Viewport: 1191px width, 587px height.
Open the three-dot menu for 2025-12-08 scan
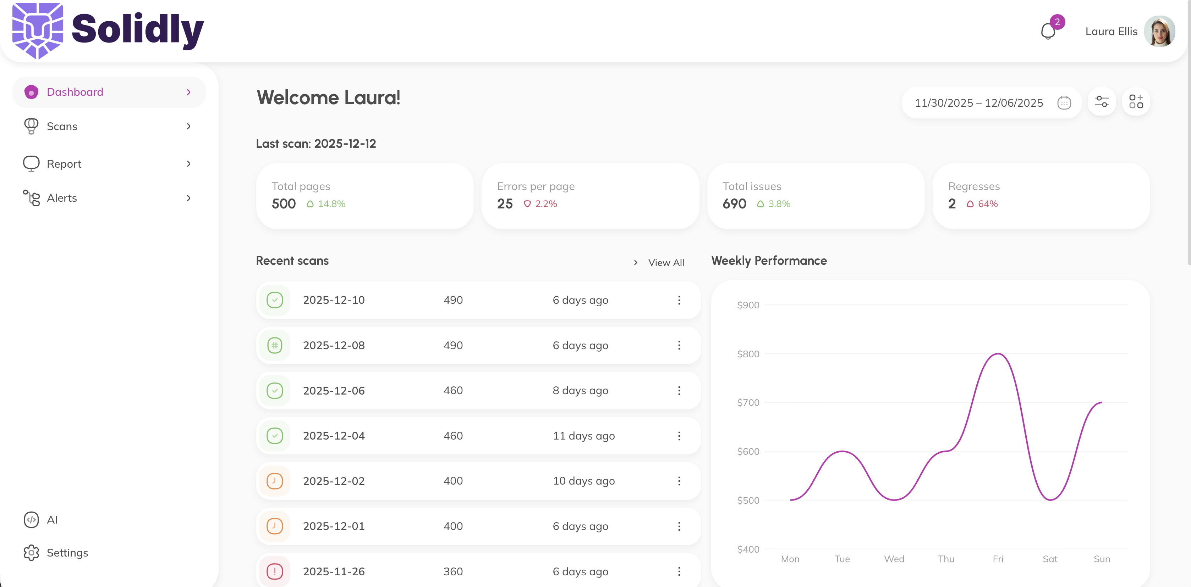(x=679, y=346)
